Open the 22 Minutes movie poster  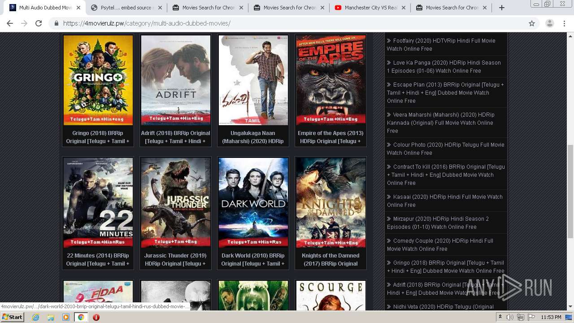tap(98, 202)
